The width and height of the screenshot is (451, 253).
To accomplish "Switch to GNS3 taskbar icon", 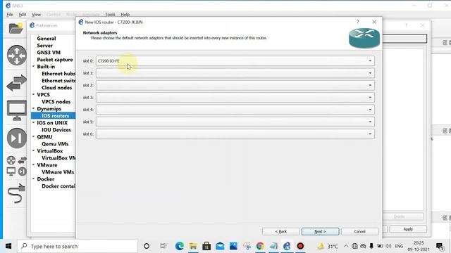I will pyautogui.click(x=287, y=246).
